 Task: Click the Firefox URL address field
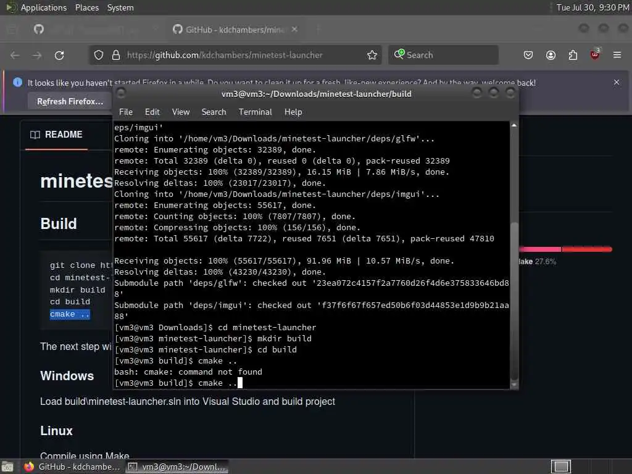pyautogui.click(x=235, y=55)
